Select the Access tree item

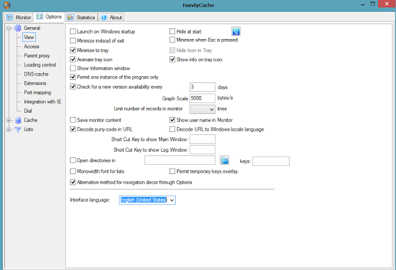(32, 46)
